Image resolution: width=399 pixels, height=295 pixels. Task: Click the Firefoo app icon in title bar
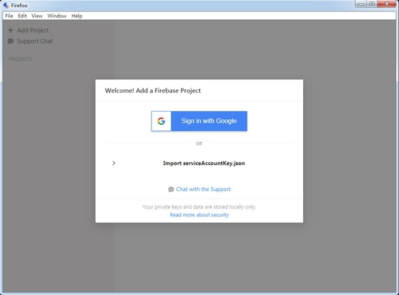(x=6, y=5)
